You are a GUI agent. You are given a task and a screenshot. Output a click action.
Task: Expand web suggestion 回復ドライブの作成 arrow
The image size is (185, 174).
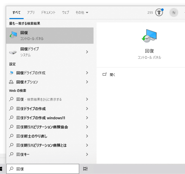pyautogui.click(x=87, y=108)
